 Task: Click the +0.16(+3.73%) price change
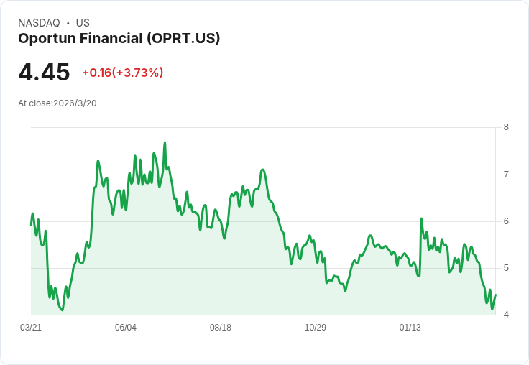122,73
